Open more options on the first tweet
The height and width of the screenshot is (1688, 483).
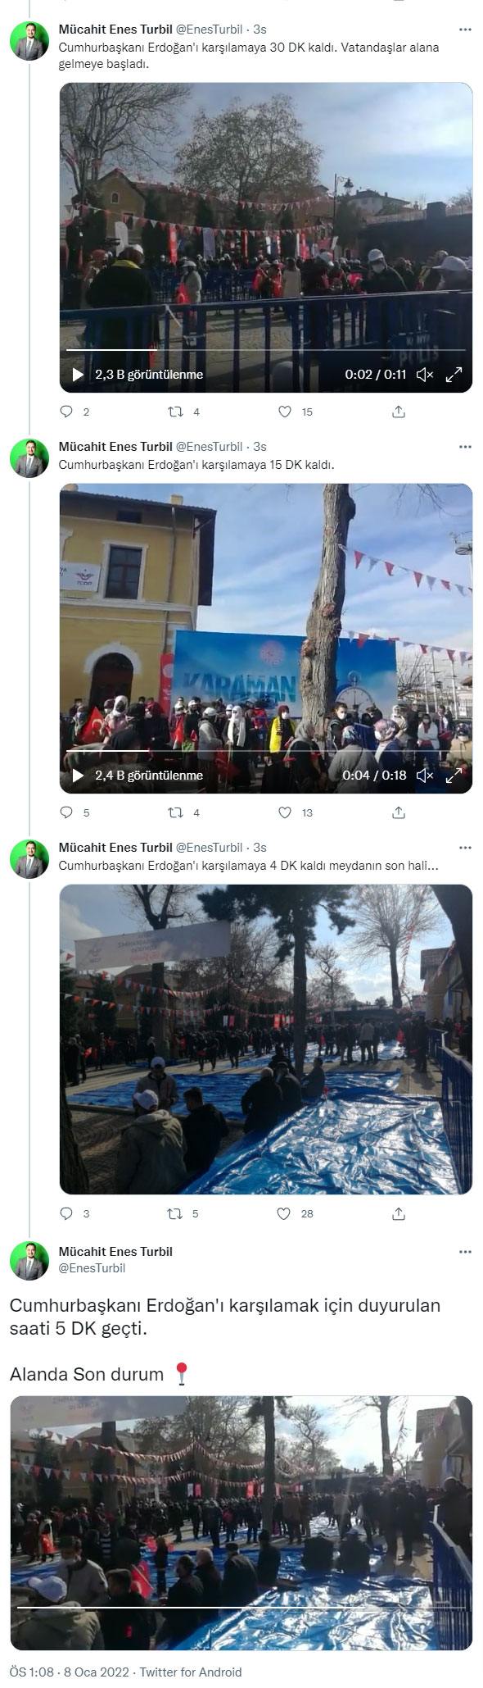coord(465,30)
